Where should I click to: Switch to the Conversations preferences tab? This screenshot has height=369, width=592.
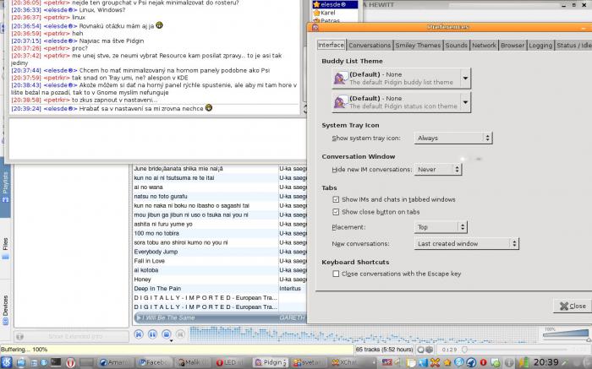(370, 46)
